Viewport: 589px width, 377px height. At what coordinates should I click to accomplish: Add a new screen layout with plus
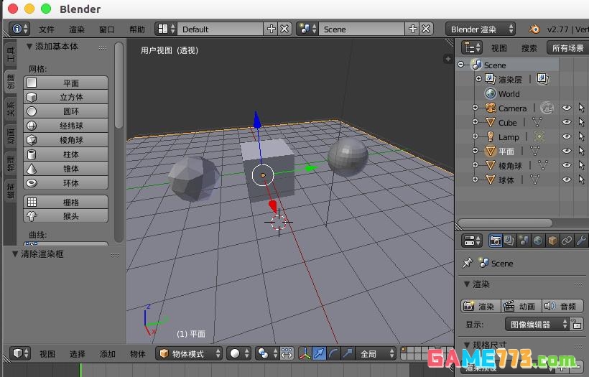point(271,29)
